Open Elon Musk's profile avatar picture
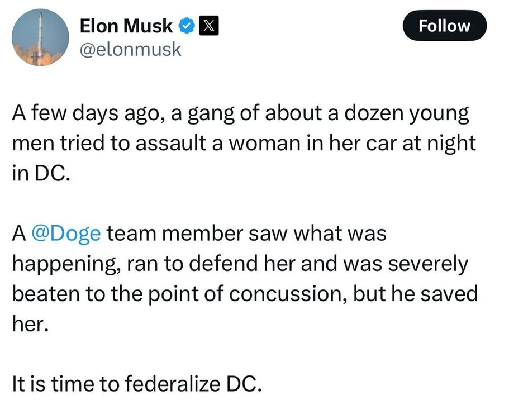 40,37
